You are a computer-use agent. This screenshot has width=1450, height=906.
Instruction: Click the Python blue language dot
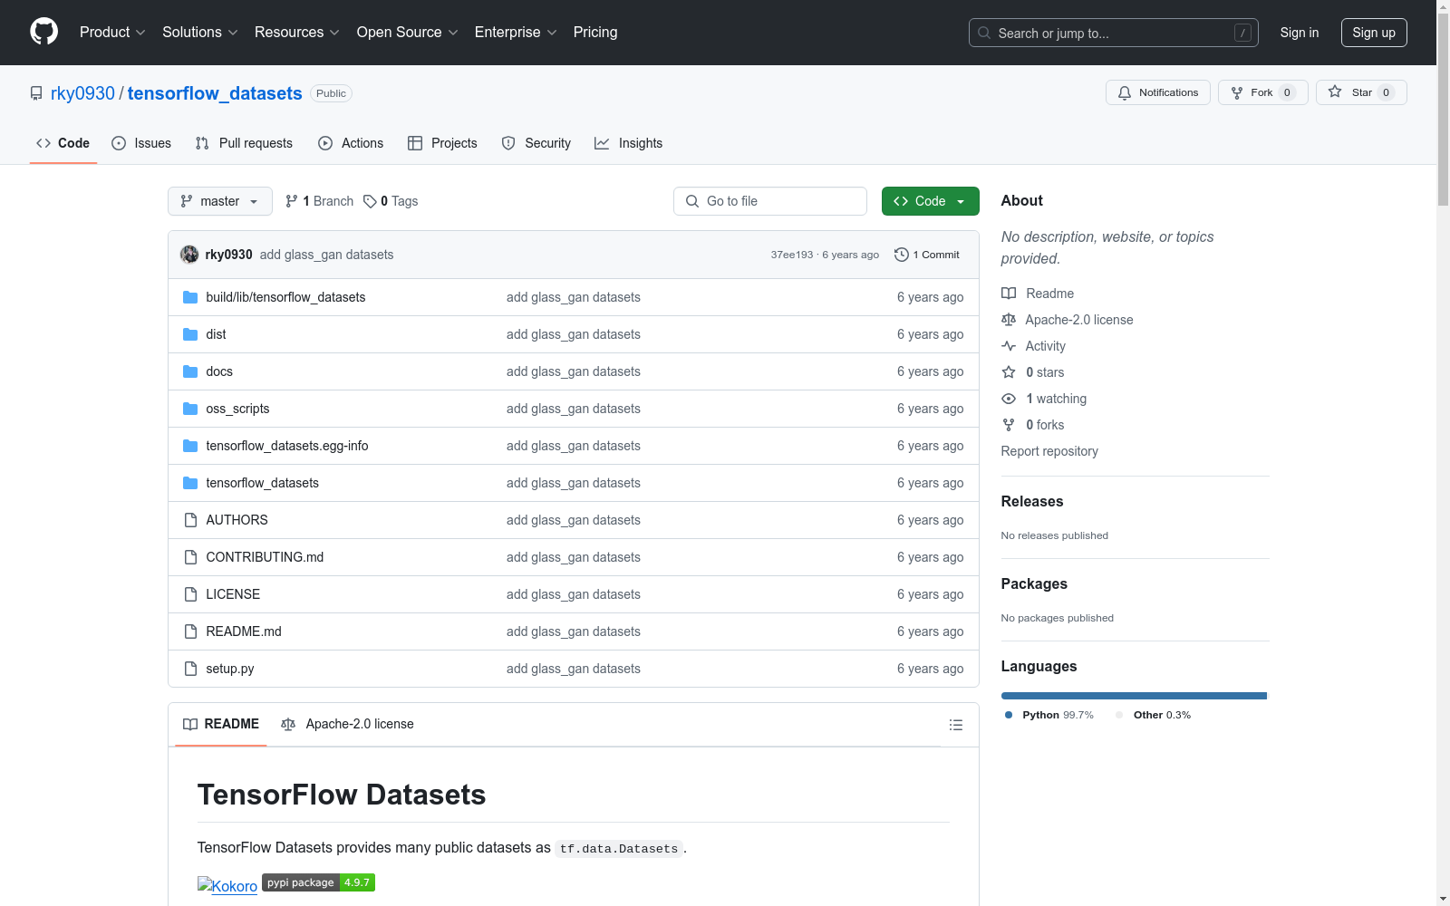tap(1009, 715)
